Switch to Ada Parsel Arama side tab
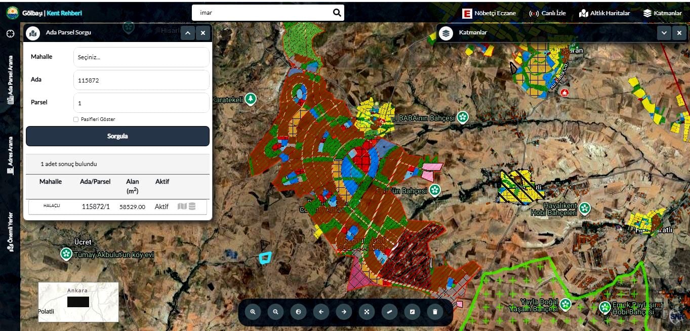 click(10, 80)
